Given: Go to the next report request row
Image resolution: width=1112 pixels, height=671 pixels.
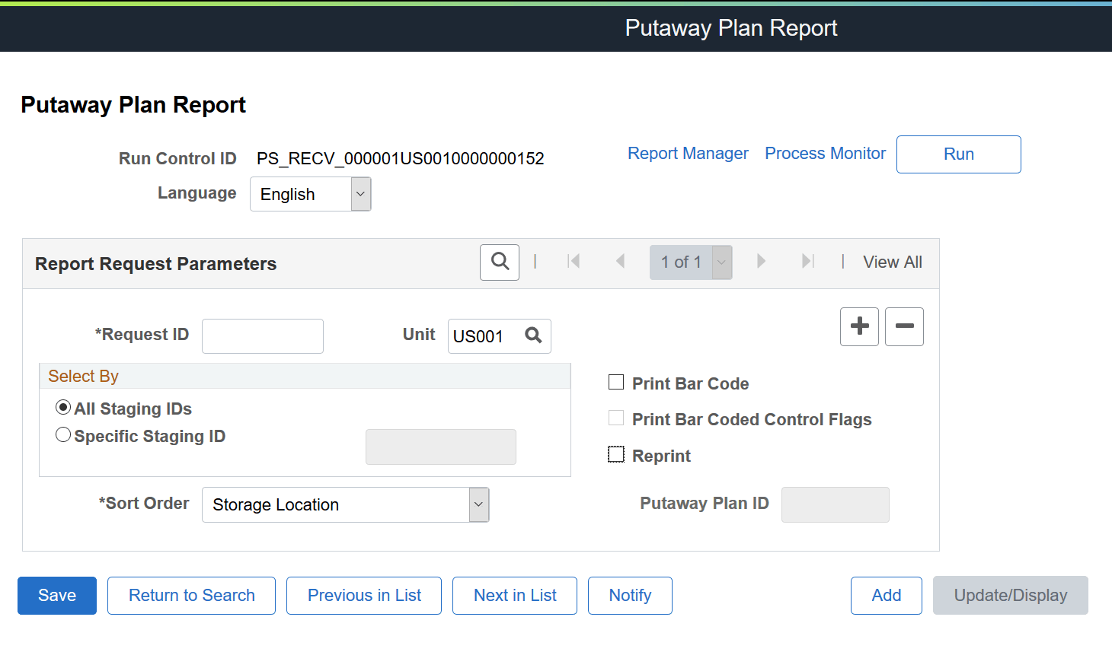Looking at the screenshot, I should click(761, 262).
